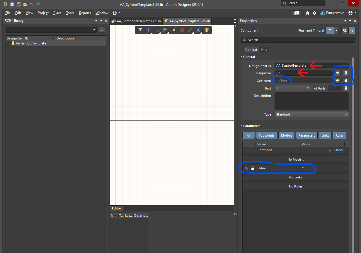This screenshot has height=253, width=361.
Task: Toggle the Comment lock
Action: tap(345, 80)
